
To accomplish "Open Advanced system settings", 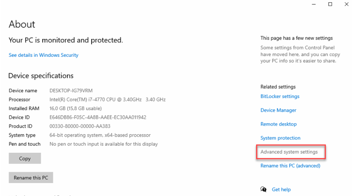I will coord(289,152).
